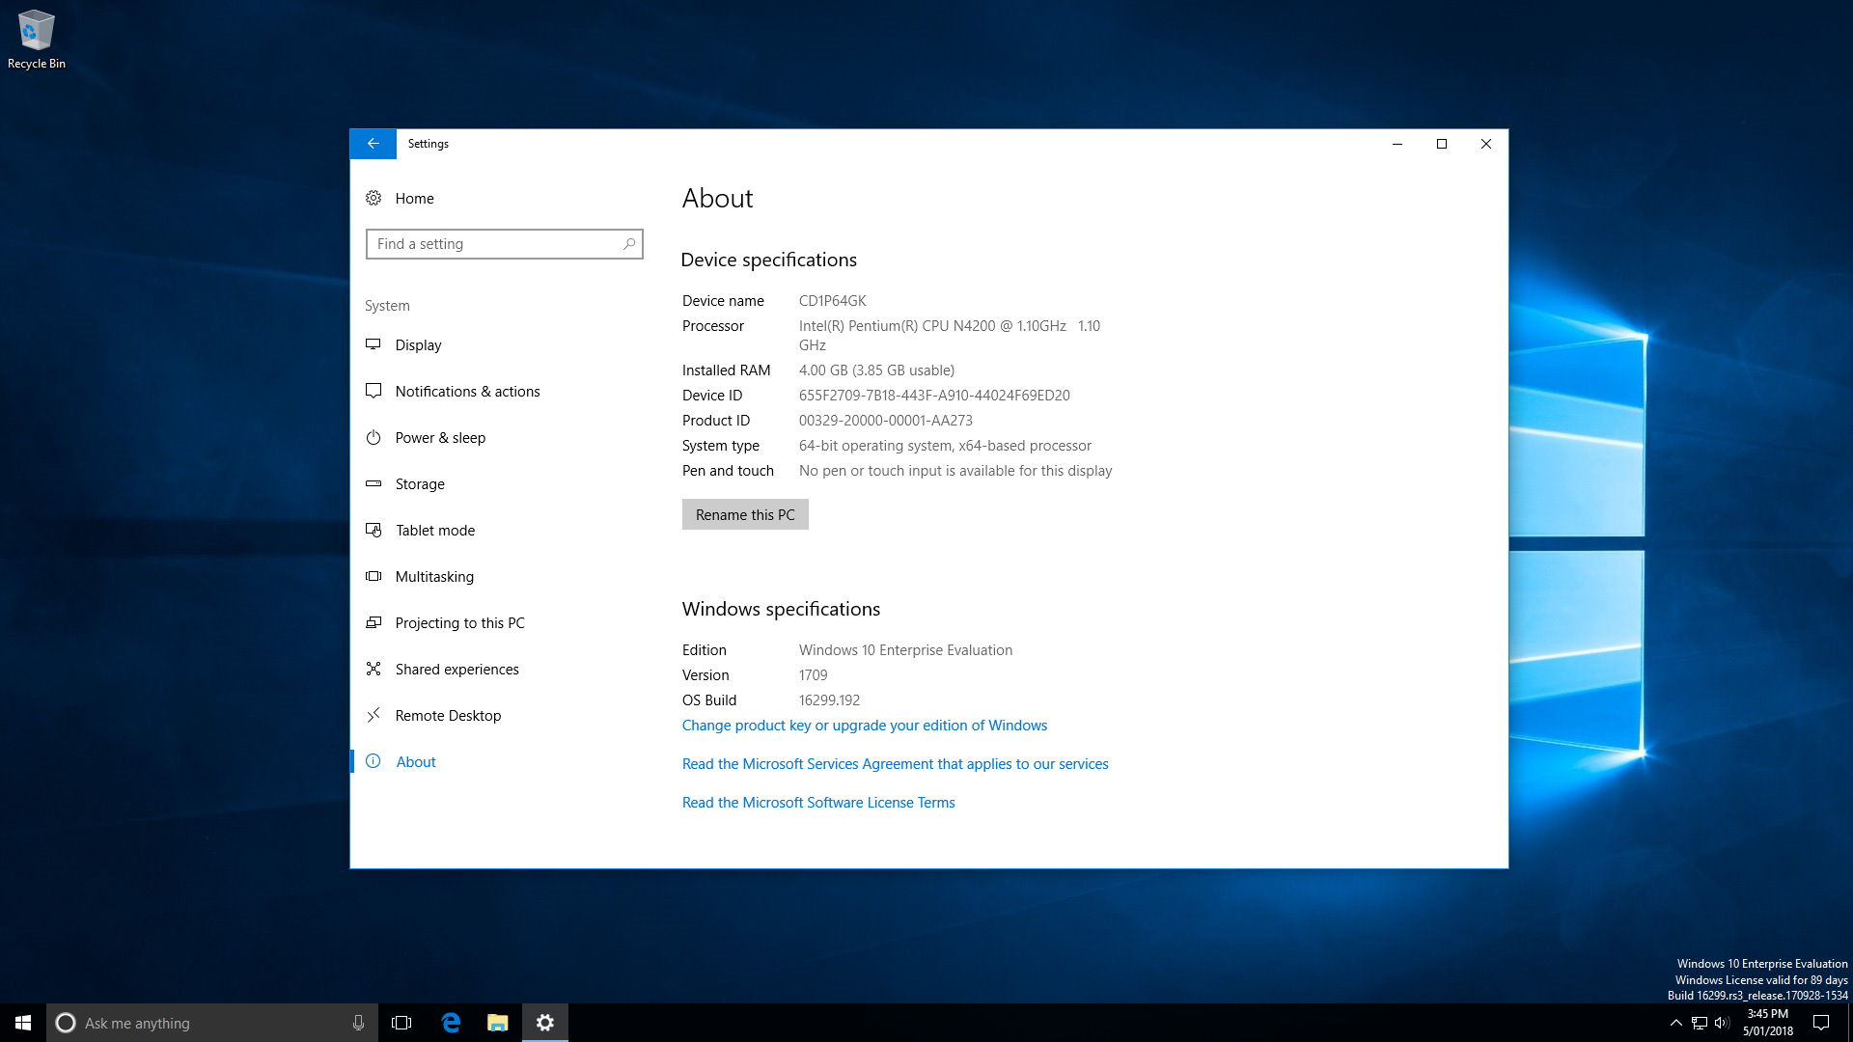This screenshot has height=1042, width=1853.
Task: Select the Recycle Bin desktop icon
Action: click(37, 39)
